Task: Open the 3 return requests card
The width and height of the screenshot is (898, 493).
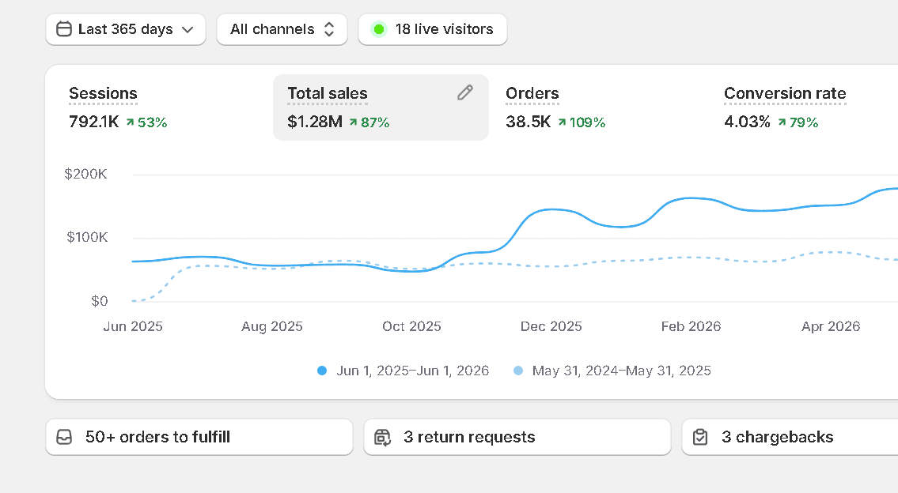Action: point(517,437)
